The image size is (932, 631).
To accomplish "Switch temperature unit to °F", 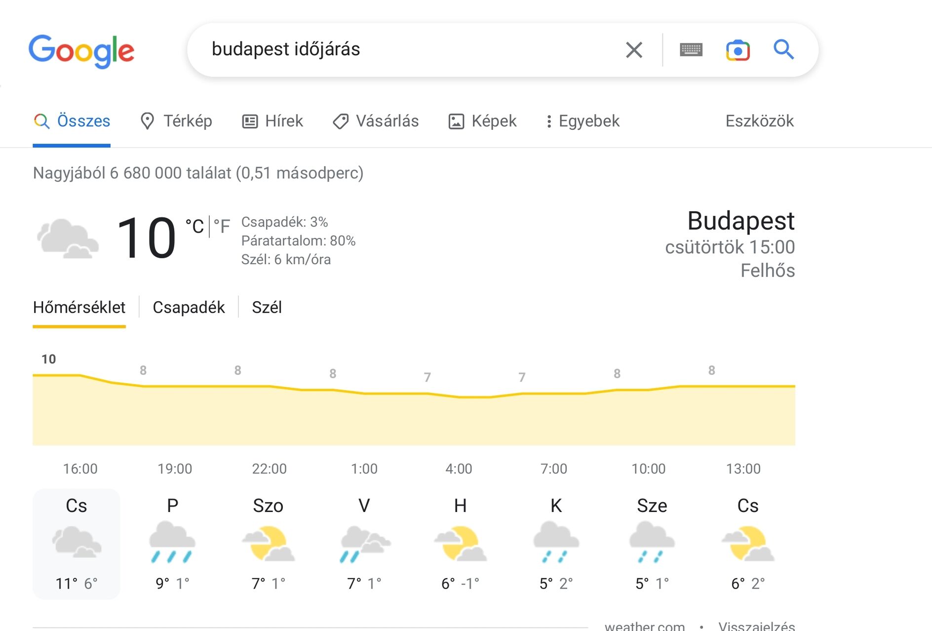I will pyautogui.click(x=222, y=227).
